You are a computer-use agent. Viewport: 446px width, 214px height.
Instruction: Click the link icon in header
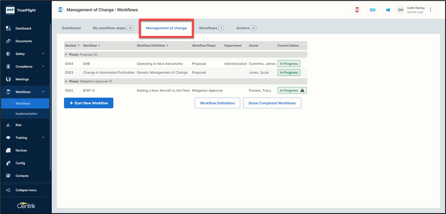click(x=372, y=10)
